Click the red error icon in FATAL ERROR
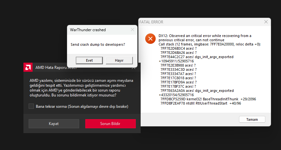The width and height of the screenshot is (281, 150). pyautogui.click(x=150, y=39)
